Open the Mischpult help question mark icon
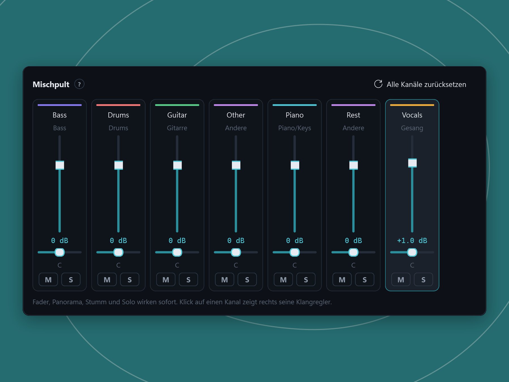 click(79, 84)
